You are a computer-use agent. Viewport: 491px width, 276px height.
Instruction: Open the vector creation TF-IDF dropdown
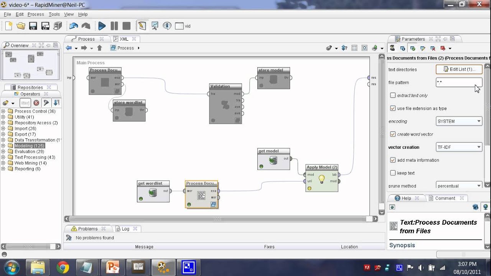click(x=459, y=147)
